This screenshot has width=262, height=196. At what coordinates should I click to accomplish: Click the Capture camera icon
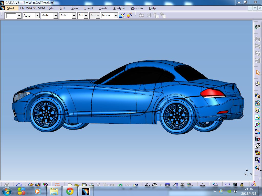pyautogui.click(x=203, y=185)
